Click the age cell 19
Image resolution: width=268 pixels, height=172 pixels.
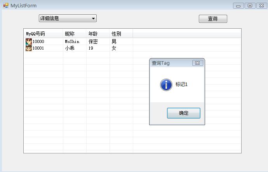[x=91, y=48]
